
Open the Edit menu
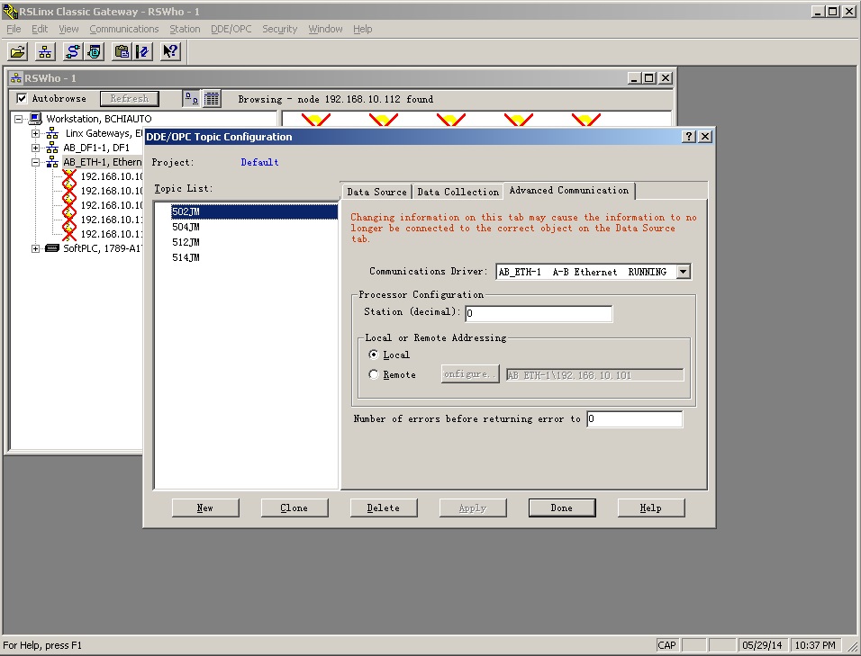point(40,29)
